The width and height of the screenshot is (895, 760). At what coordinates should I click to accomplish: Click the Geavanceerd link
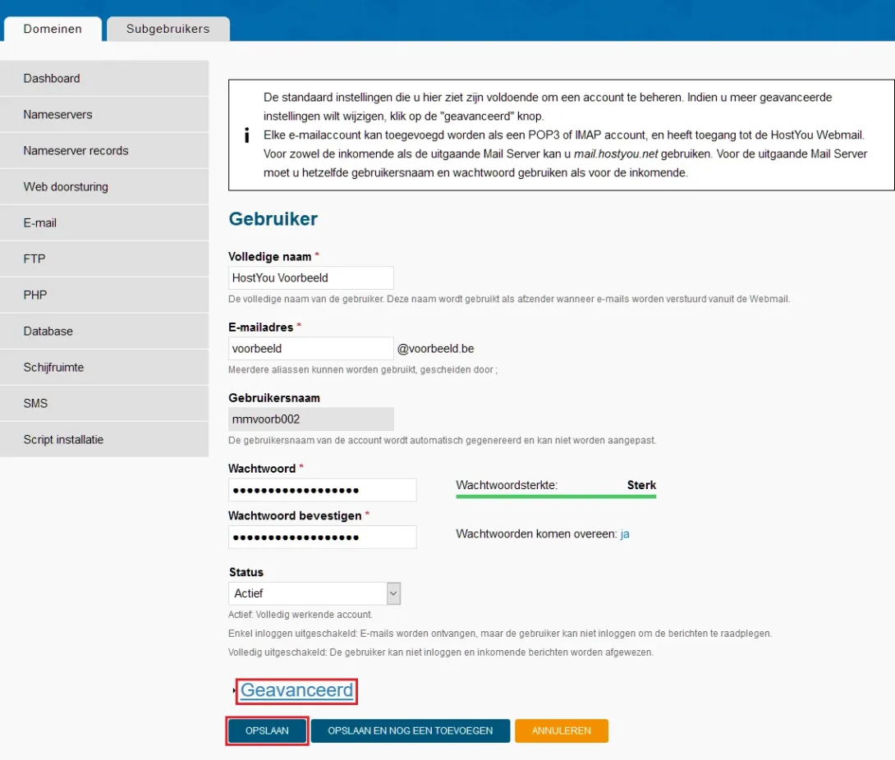[296, 691]
